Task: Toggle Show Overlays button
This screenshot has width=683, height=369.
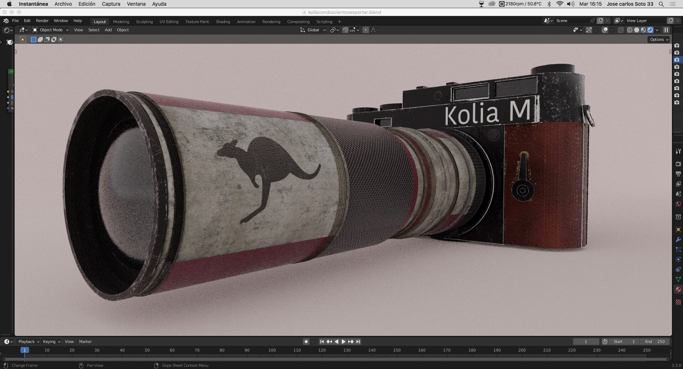Action: 605,30
